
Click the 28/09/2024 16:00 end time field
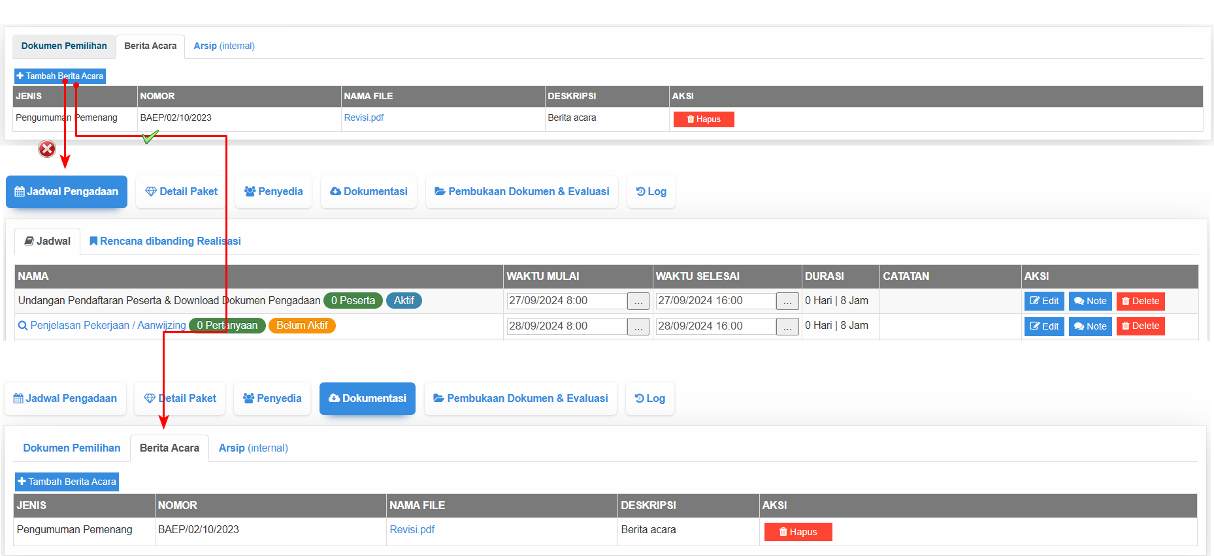click(715, 326)
